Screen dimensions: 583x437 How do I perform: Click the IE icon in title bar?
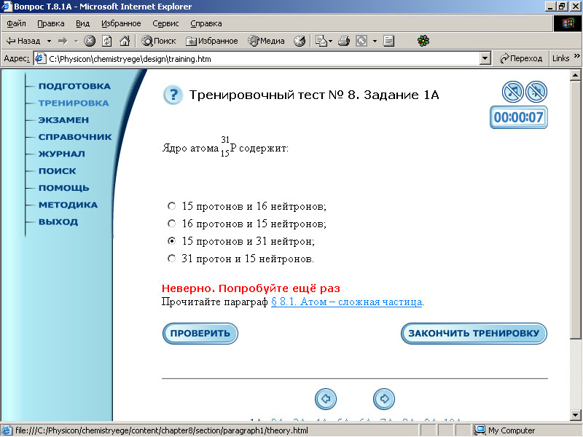[x=7, y=7]
